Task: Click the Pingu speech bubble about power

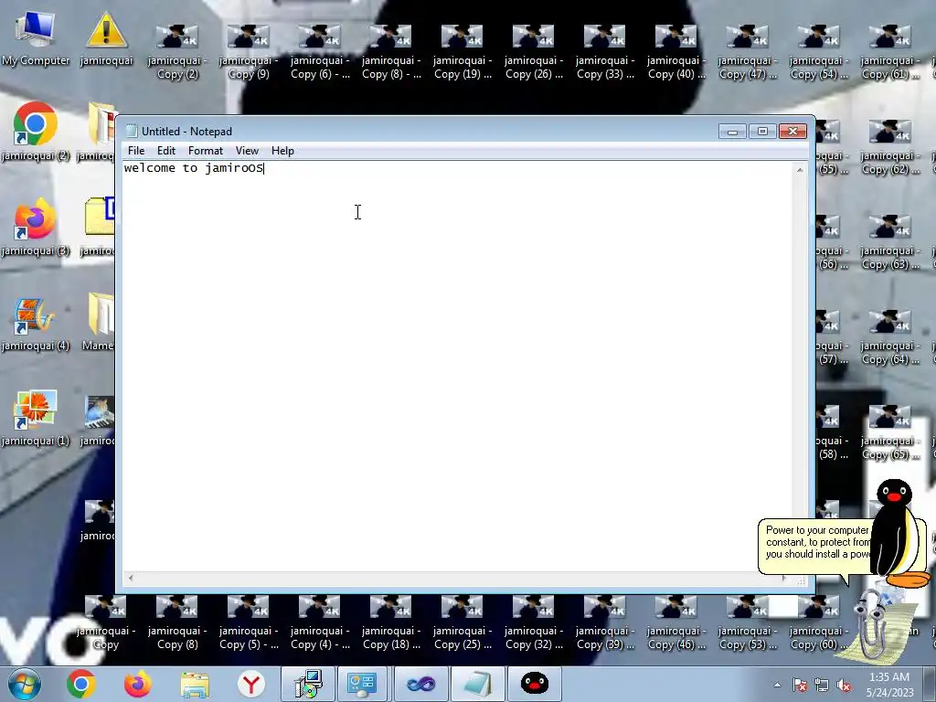Action: point(816,547)
